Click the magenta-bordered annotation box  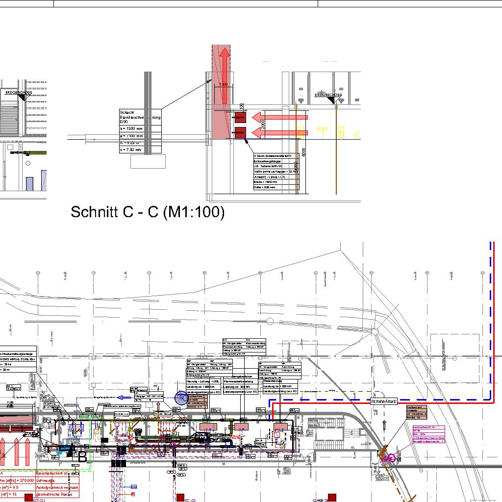[429, 434]
